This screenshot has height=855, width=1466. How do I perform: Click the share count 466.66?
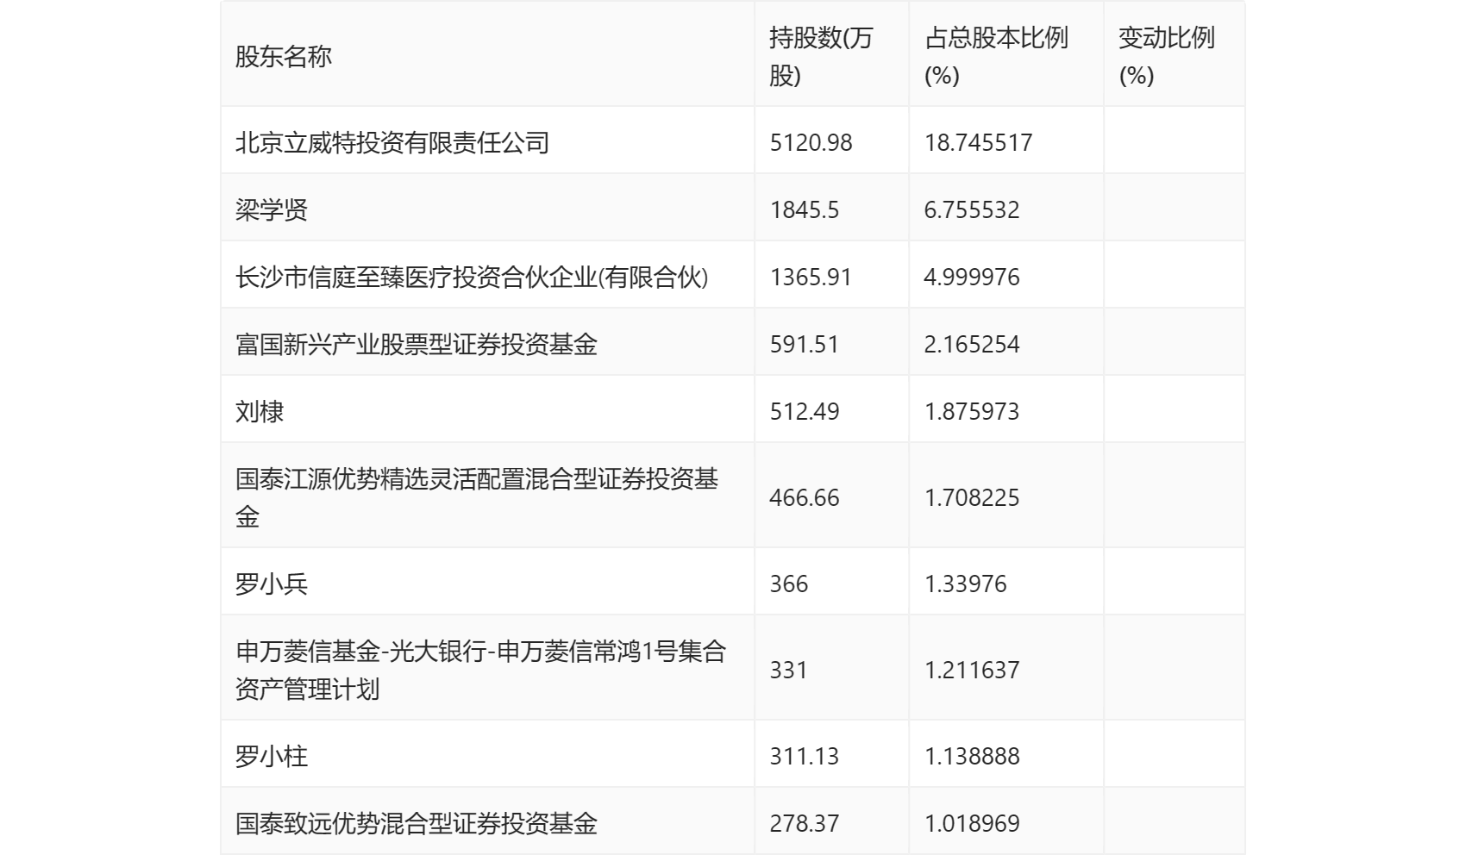click(x=804, y=497)
